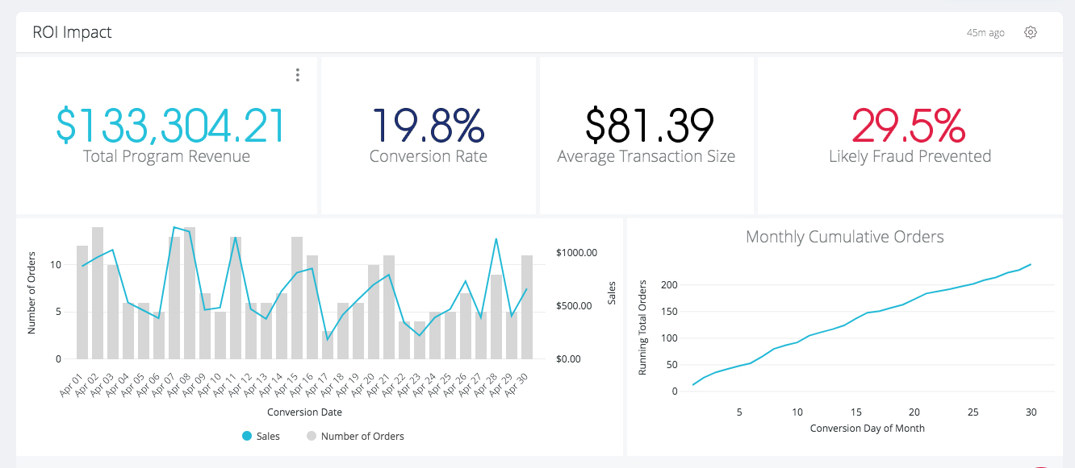Toggle the Sales legend series

pyautogui.click(x=261, y=436)
